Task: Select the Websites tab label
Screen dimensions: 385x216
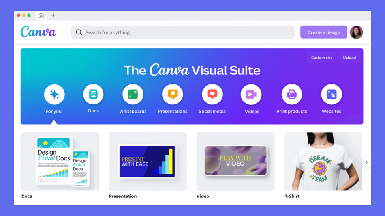Action: click(331, 111)
